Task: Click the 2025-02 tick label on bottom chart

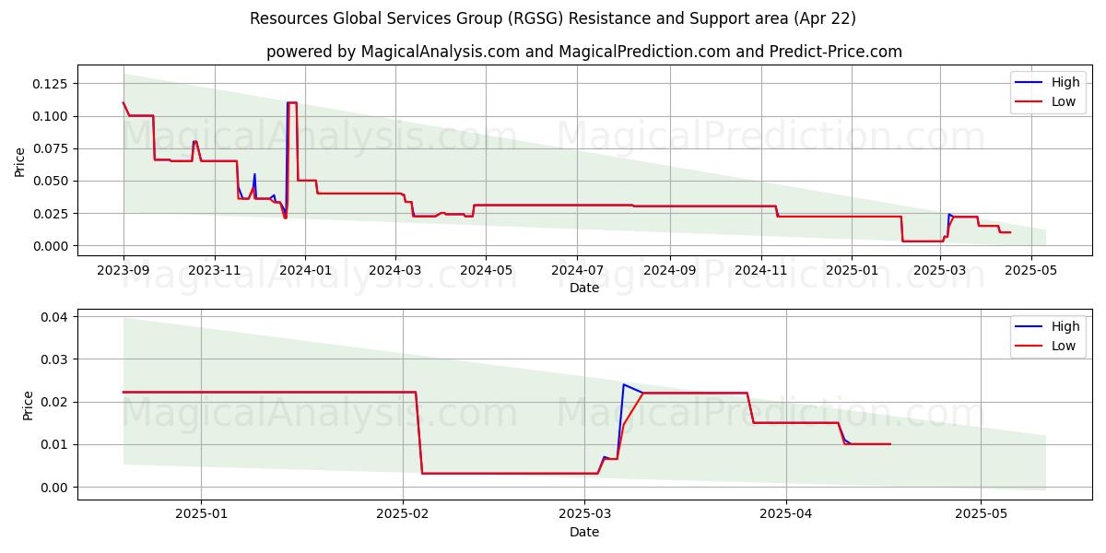Action: pyautogui.click(x=403, y=514)
